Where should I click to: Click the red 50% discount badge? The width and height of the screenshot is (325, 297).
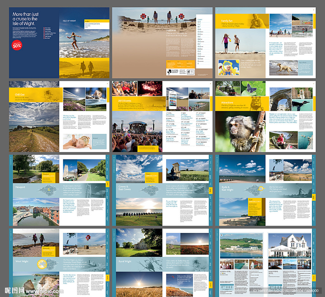(x=17, y=45)
